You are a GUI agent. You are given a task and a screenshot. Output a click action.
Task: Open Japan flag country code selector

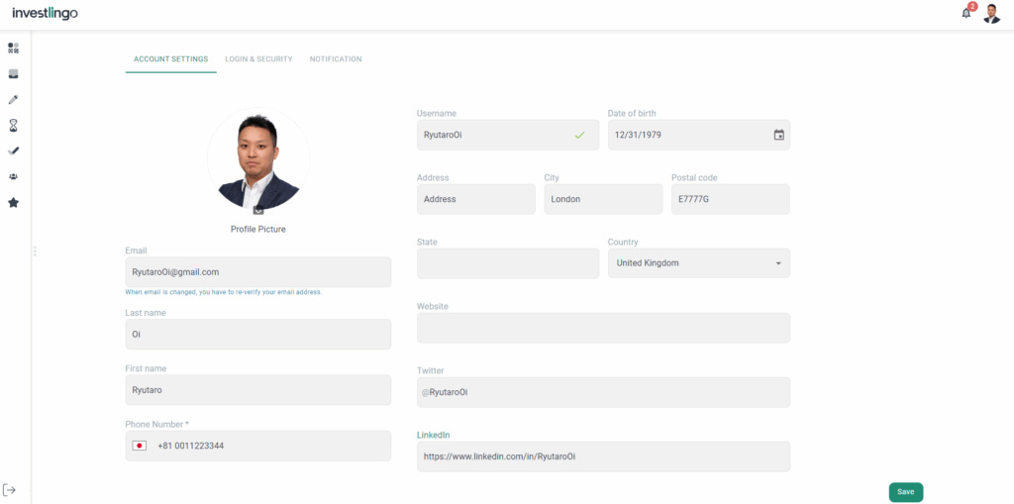point(139,446)
